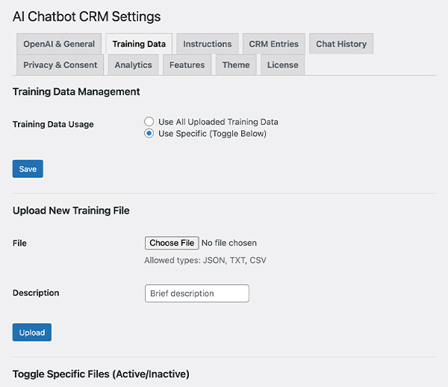
Task: Open the Privacy & Consent tab
Action: (60, 65)
